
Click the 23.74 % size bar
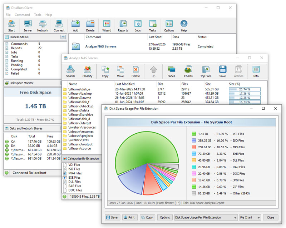coord(245,89)
